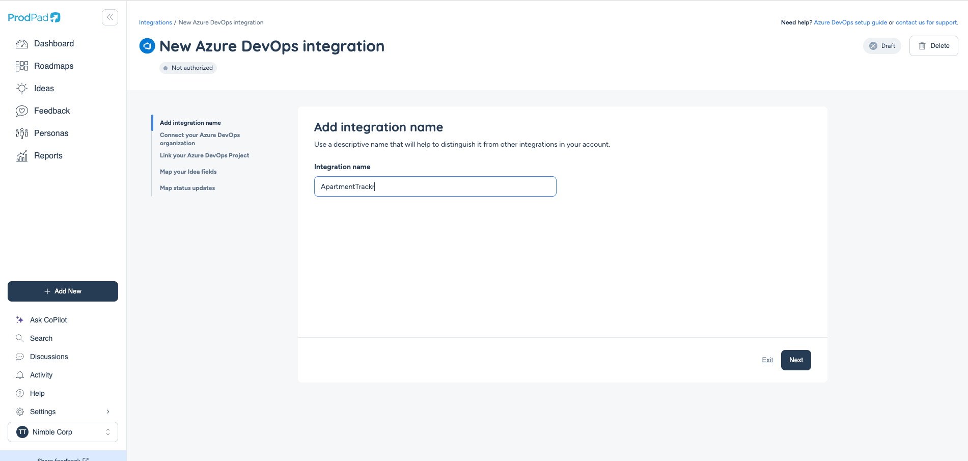Viewport: 968px width, 461px height.
Task: Select Link your Azure DevOps Project step
Action: tap(205, 155)
